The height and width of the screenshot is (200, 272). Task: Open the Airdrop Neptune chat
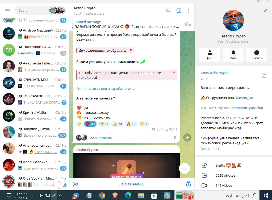tap(35, 34)
